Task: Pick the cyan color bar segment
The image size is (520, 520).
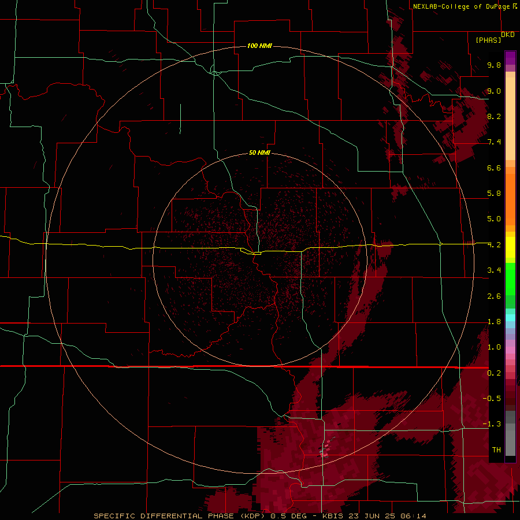Action: click(x=510, y=317)
